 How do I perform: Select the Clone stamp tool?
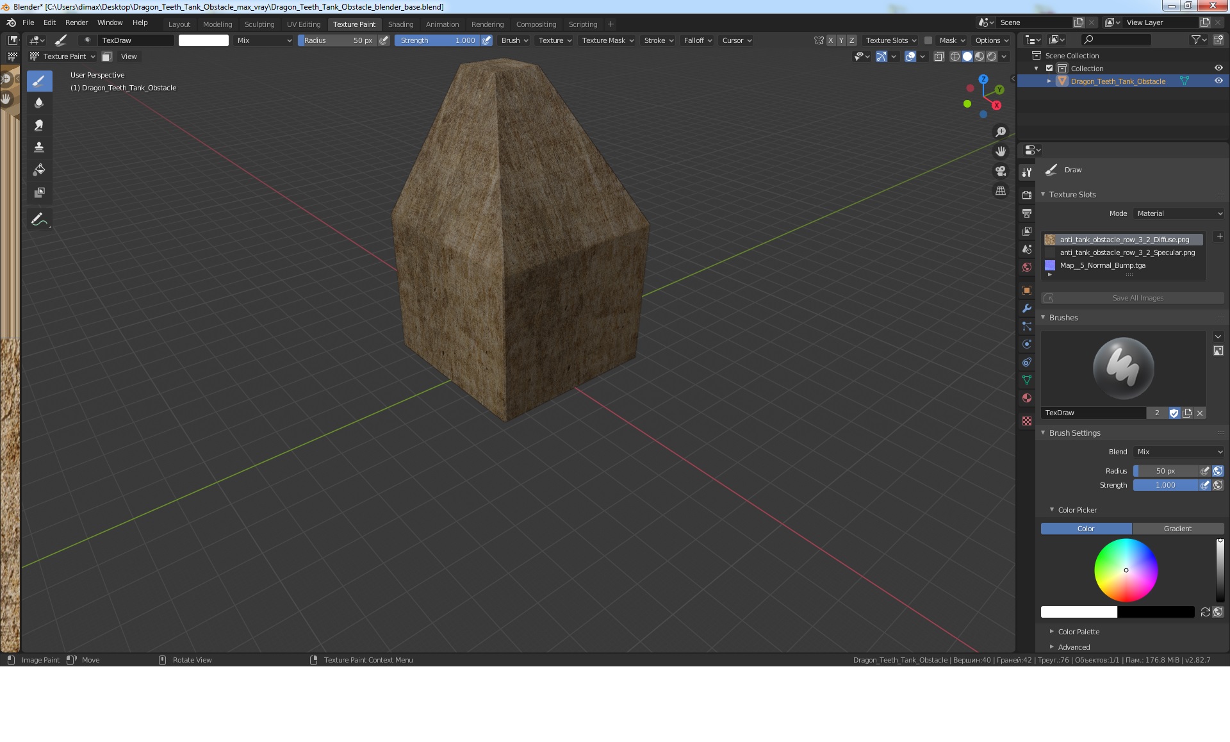[x=39, y=147]
